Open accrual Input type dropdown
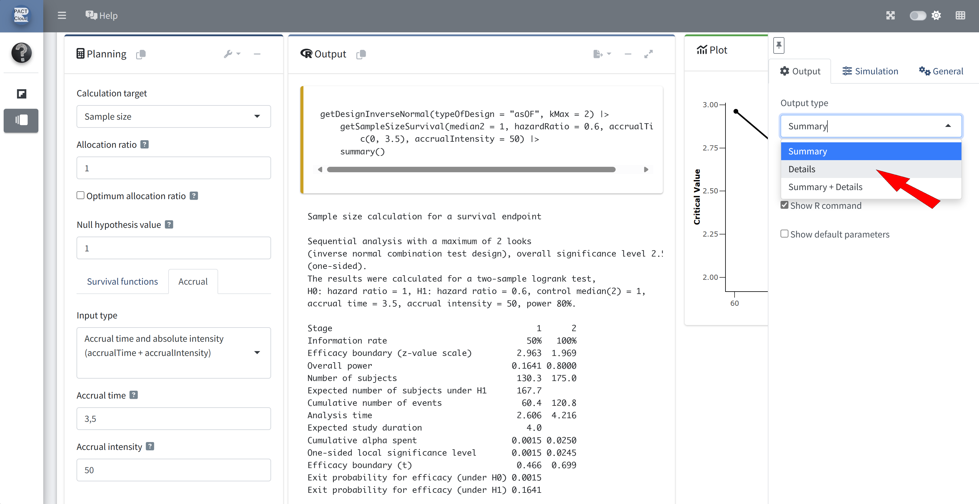This screenshot has height=504, width=979. (x=173, y=353)
